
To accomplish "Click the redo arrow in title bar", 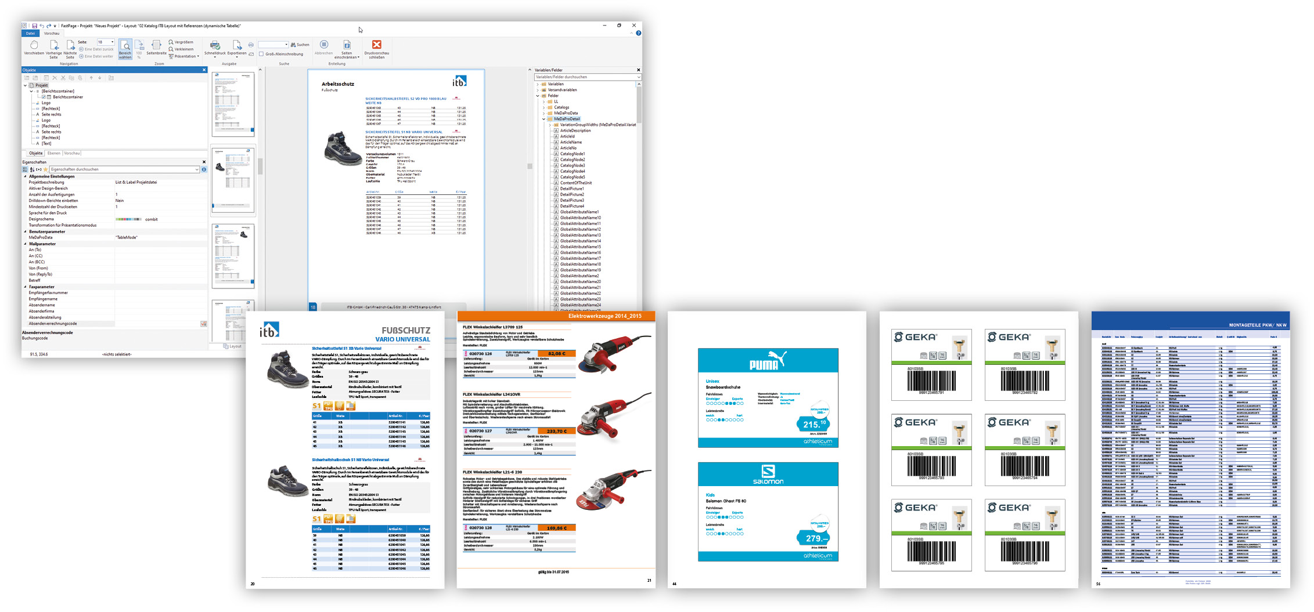I will (x=49, y=26).
